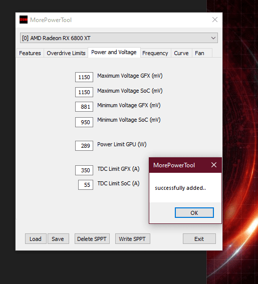Focus the Minimum Voltage SoC field showing 950
Image resolution: width=258 pixels, height=284 pixels.
click(84, 122)
